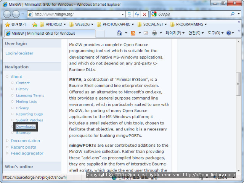Image resolution: width=244 pixels, height=183 pixels.
Task: Click the scrollbar up arrow
Action: (x=238, y=42)
